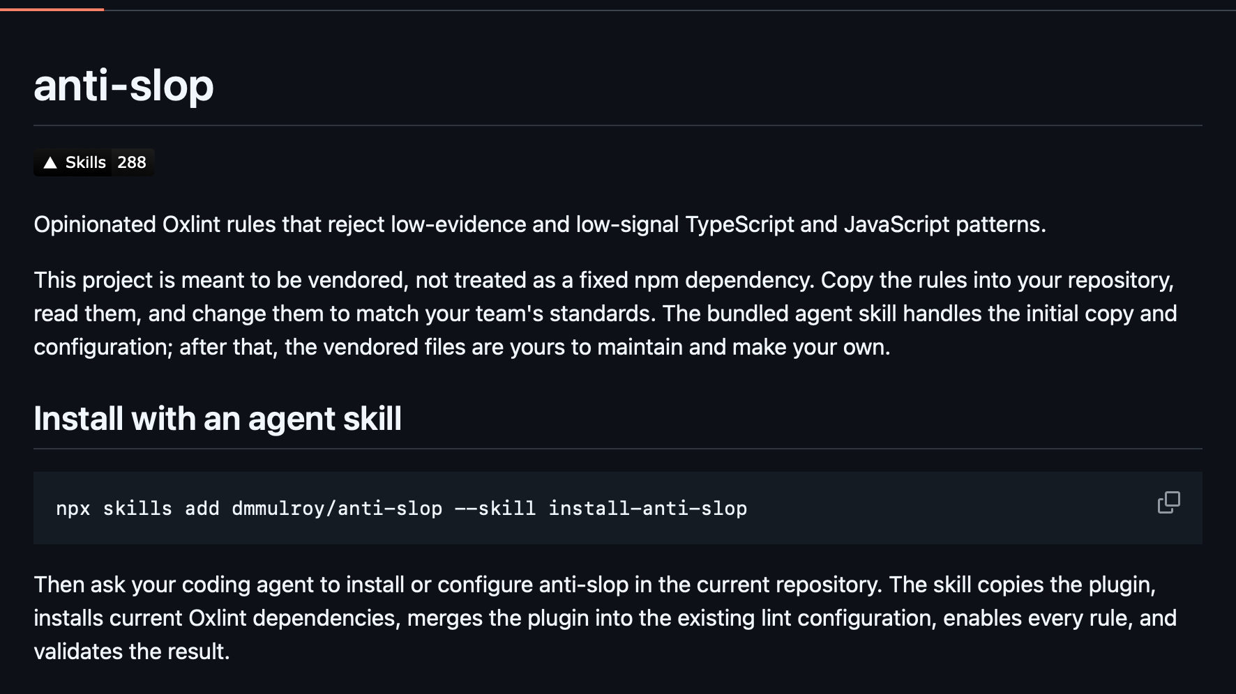Screen dimensions: 1236x694
Task: Select the anti-slop main heading
Action: pos(123,85)
